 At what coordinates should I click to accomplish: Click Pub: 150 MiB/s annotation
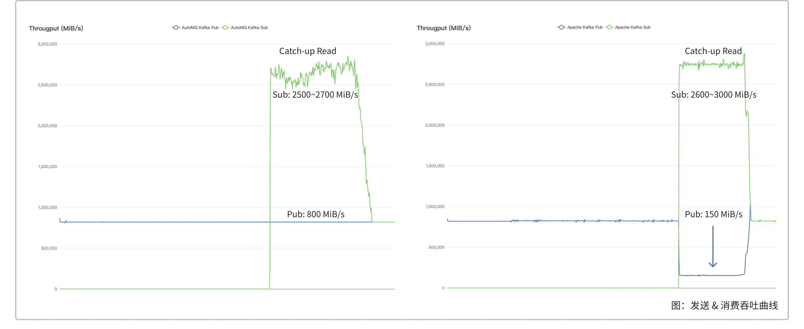(714, 214)
